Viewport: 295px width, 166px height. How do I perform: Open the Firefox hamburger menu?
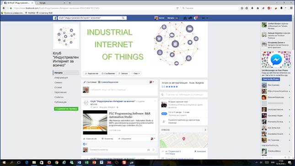tap(291, 8)
